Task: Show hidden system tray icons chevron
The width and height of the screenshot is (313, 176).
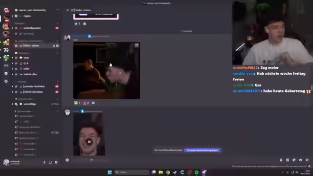Action: 282,172
